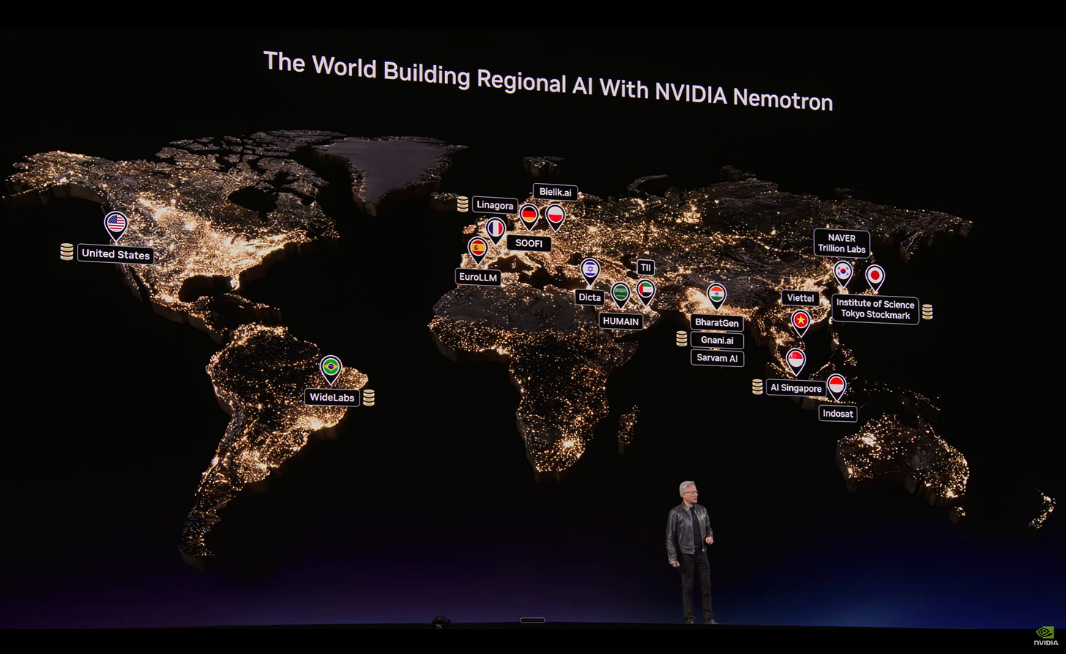This screenshot has height=654, width=1066.
Task: Click the 'WideLabs' label
Action: 332,397
